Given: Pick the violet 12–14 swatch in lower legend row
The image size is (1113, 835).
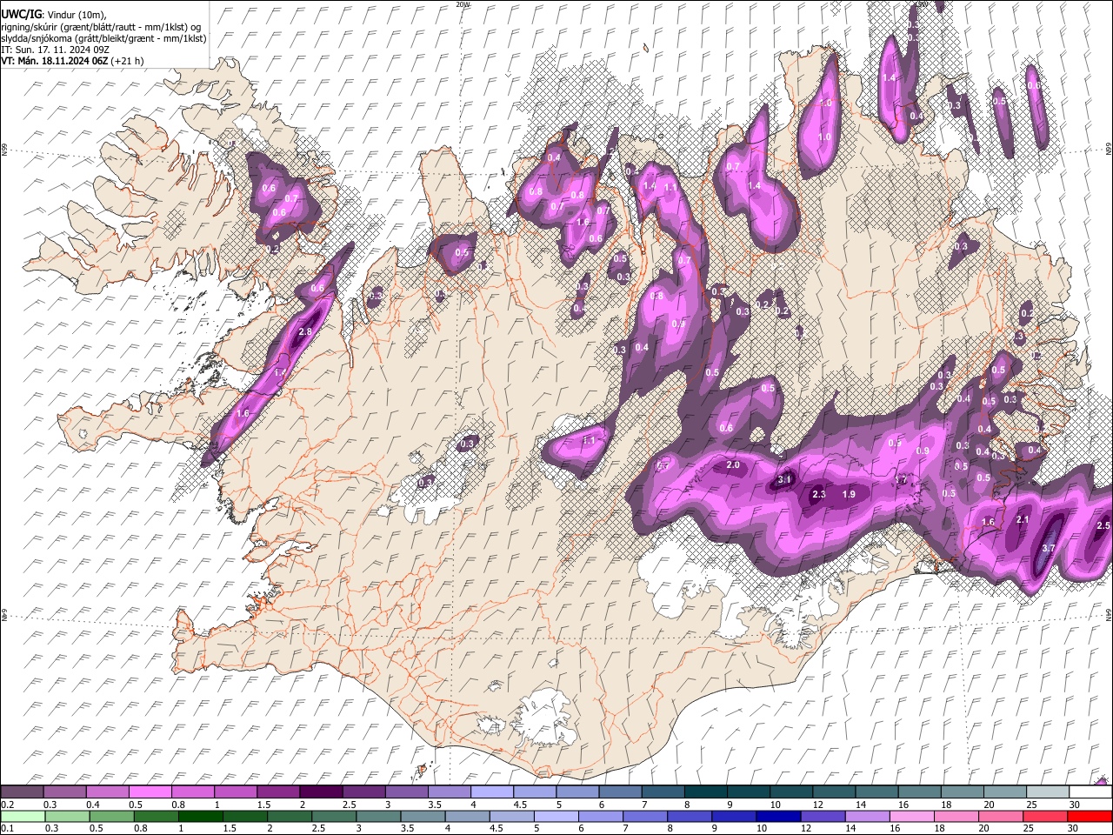Looking at the screenshot, I should (x=823, y=816).
